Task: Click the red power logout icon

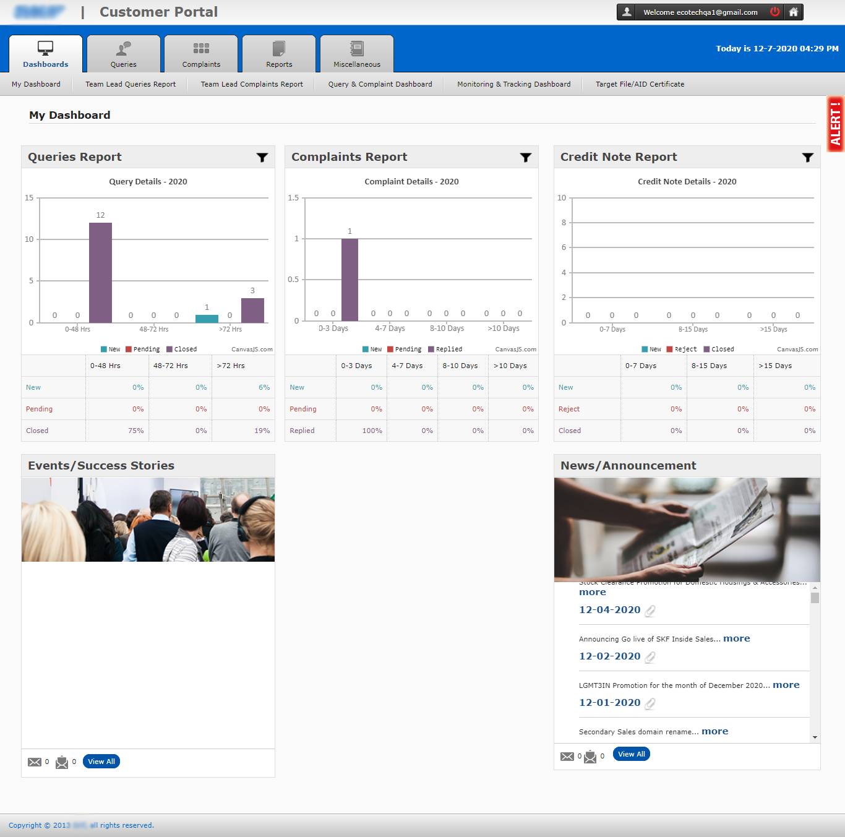Action: (x=774, y=12)
